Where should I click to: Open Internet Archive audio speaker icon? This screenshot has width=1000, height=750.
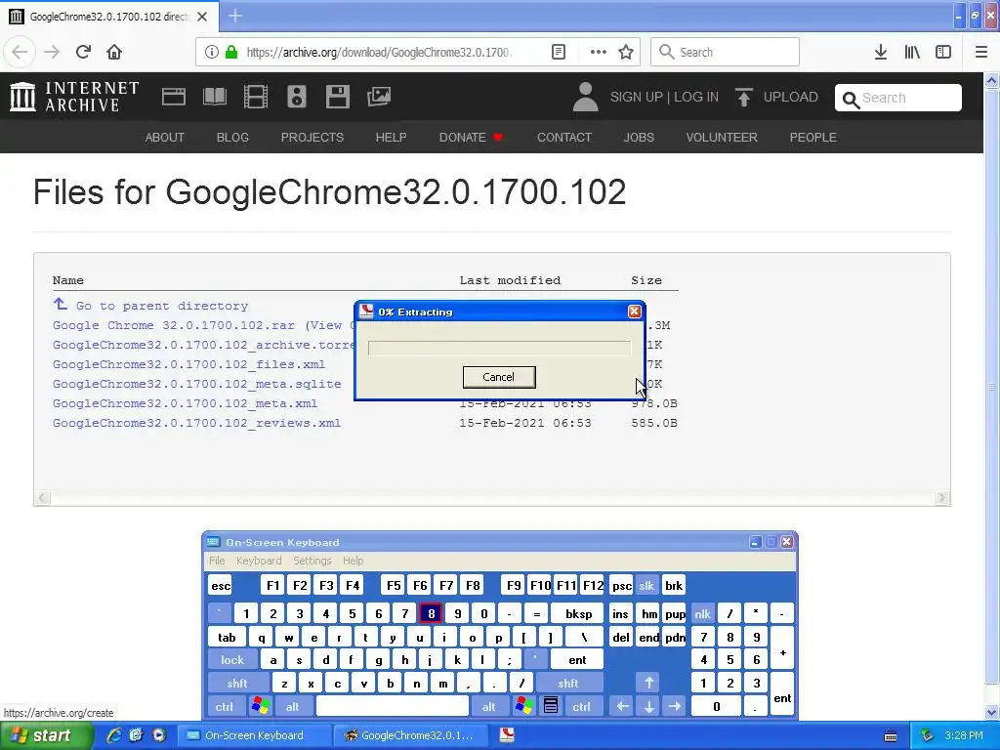[x=297, y=97]
